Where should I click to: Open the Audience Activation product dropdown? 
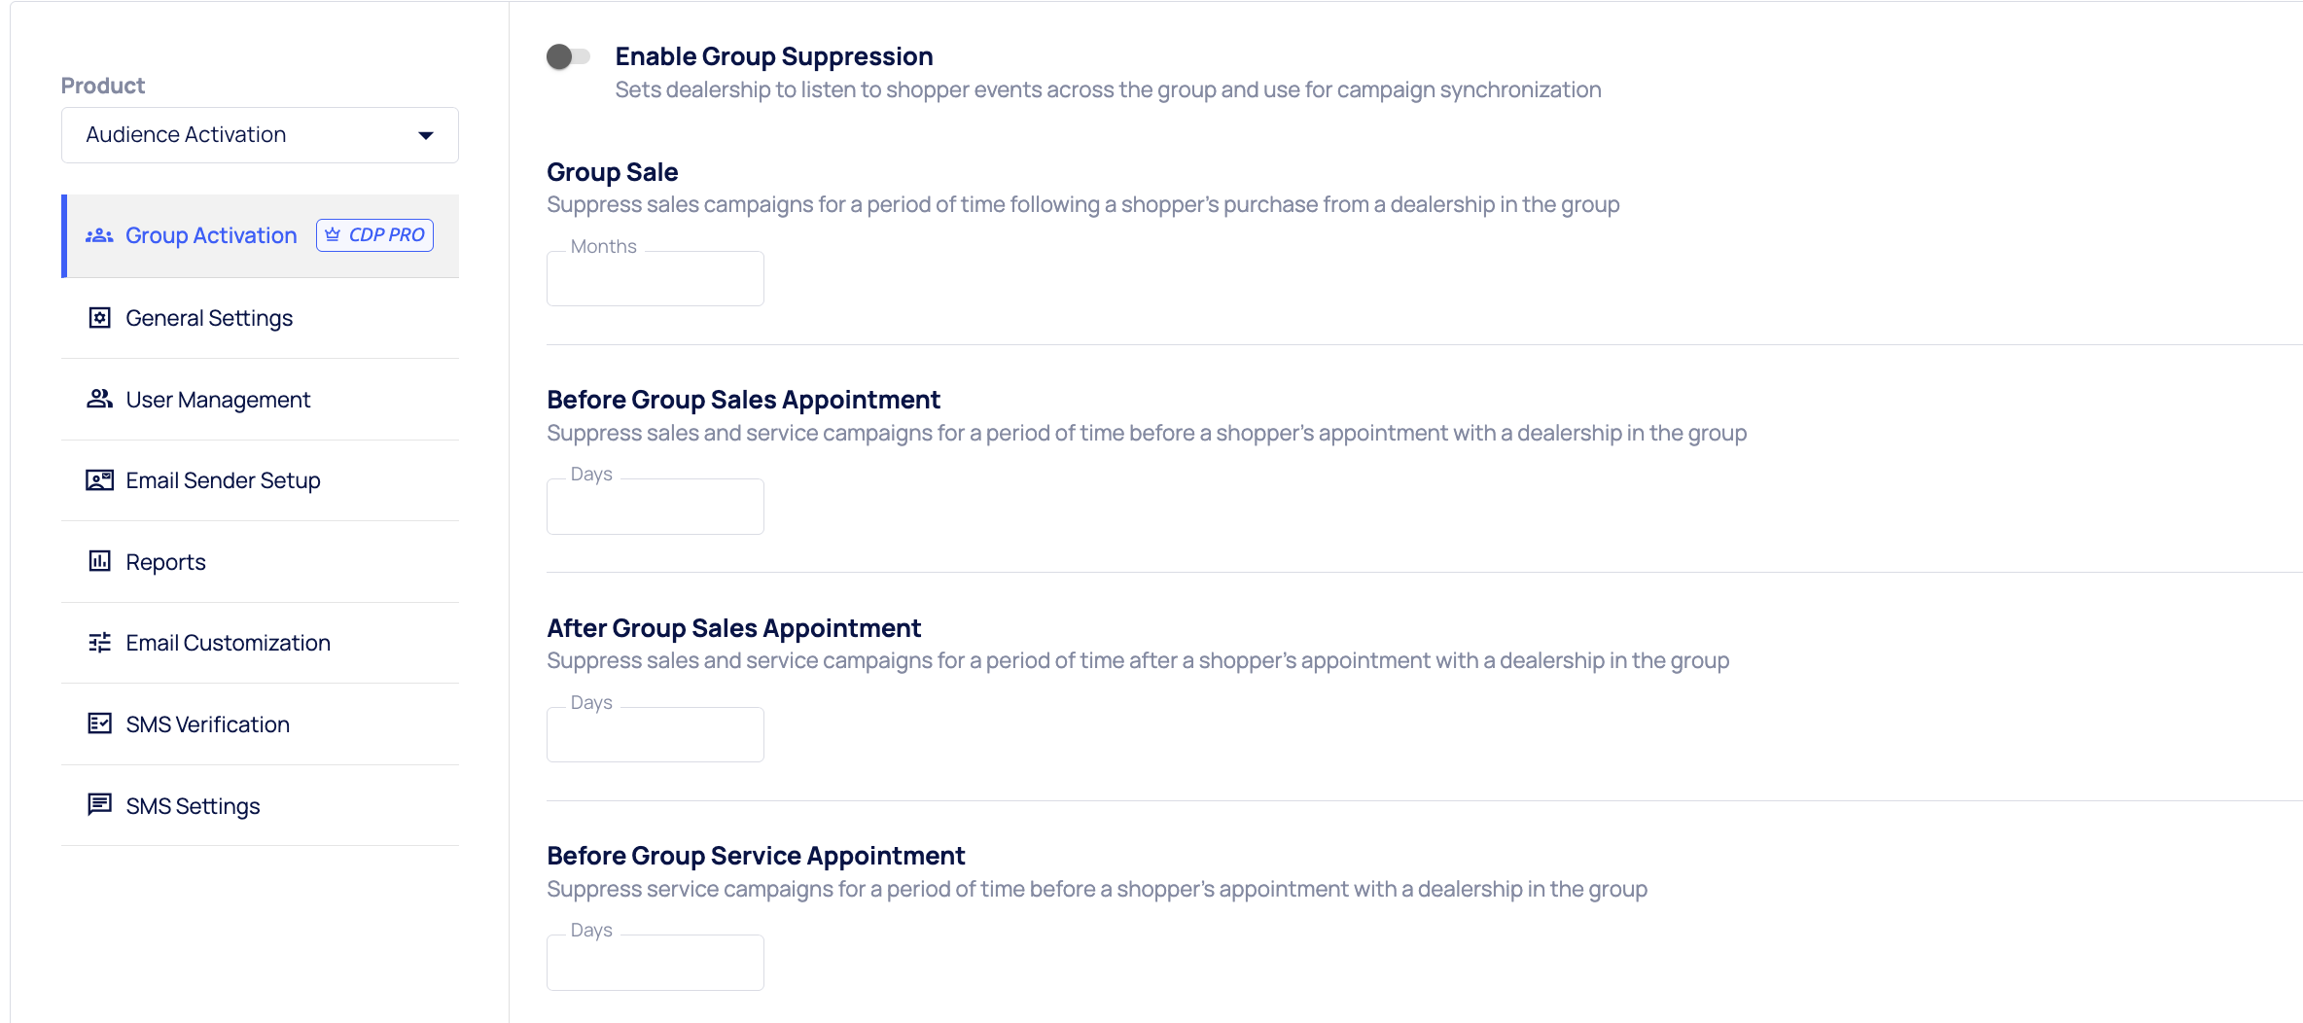tap(259, 135)
